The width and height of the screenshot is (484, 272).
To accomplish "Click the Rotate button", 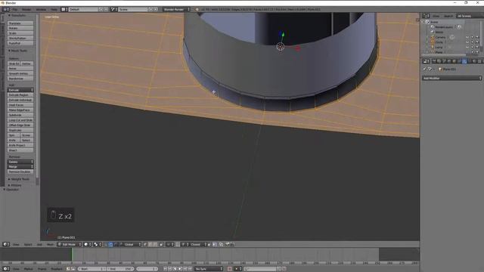I will coord(20,28).
